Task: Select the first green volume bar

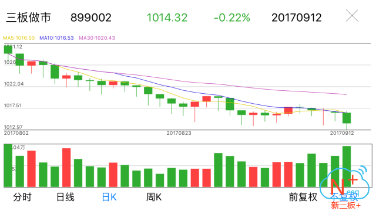Action: [x=8, y=165]
